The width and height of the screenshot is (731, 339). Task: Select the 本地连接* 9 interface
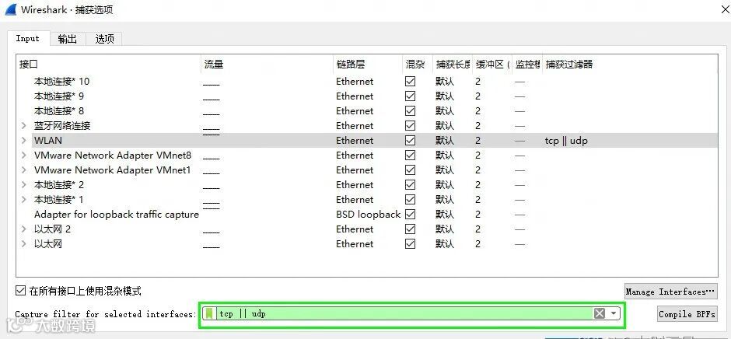point(59,96)
